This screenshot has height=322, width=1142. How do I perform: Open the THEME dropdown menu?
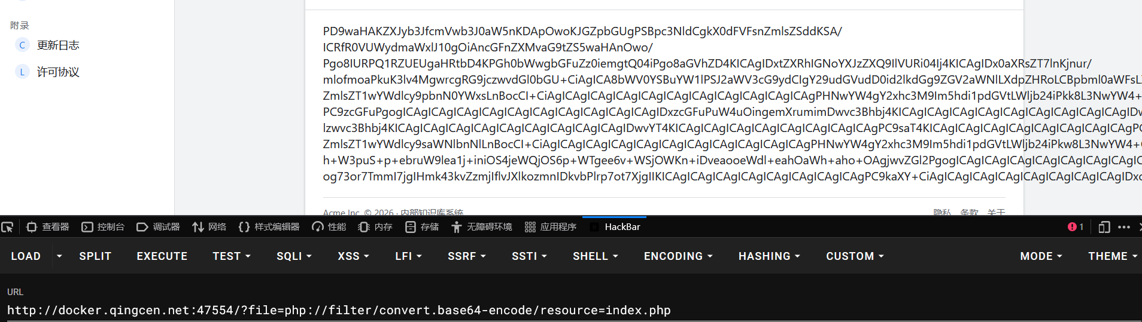tap(1112, 256)
